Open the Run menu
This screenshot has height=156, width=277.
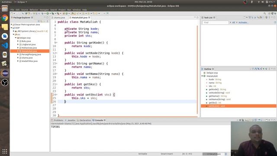pyautogui.click(x=69, y=10)
